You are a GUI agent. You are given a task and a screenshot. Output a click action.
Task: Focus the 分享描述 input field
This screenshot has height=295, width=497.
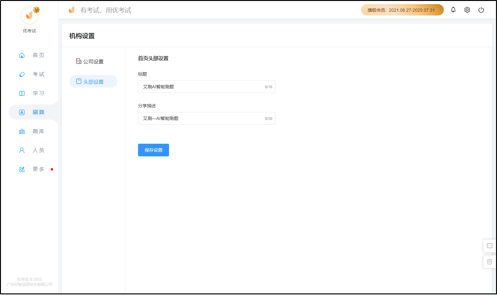[x=207, y=118]
